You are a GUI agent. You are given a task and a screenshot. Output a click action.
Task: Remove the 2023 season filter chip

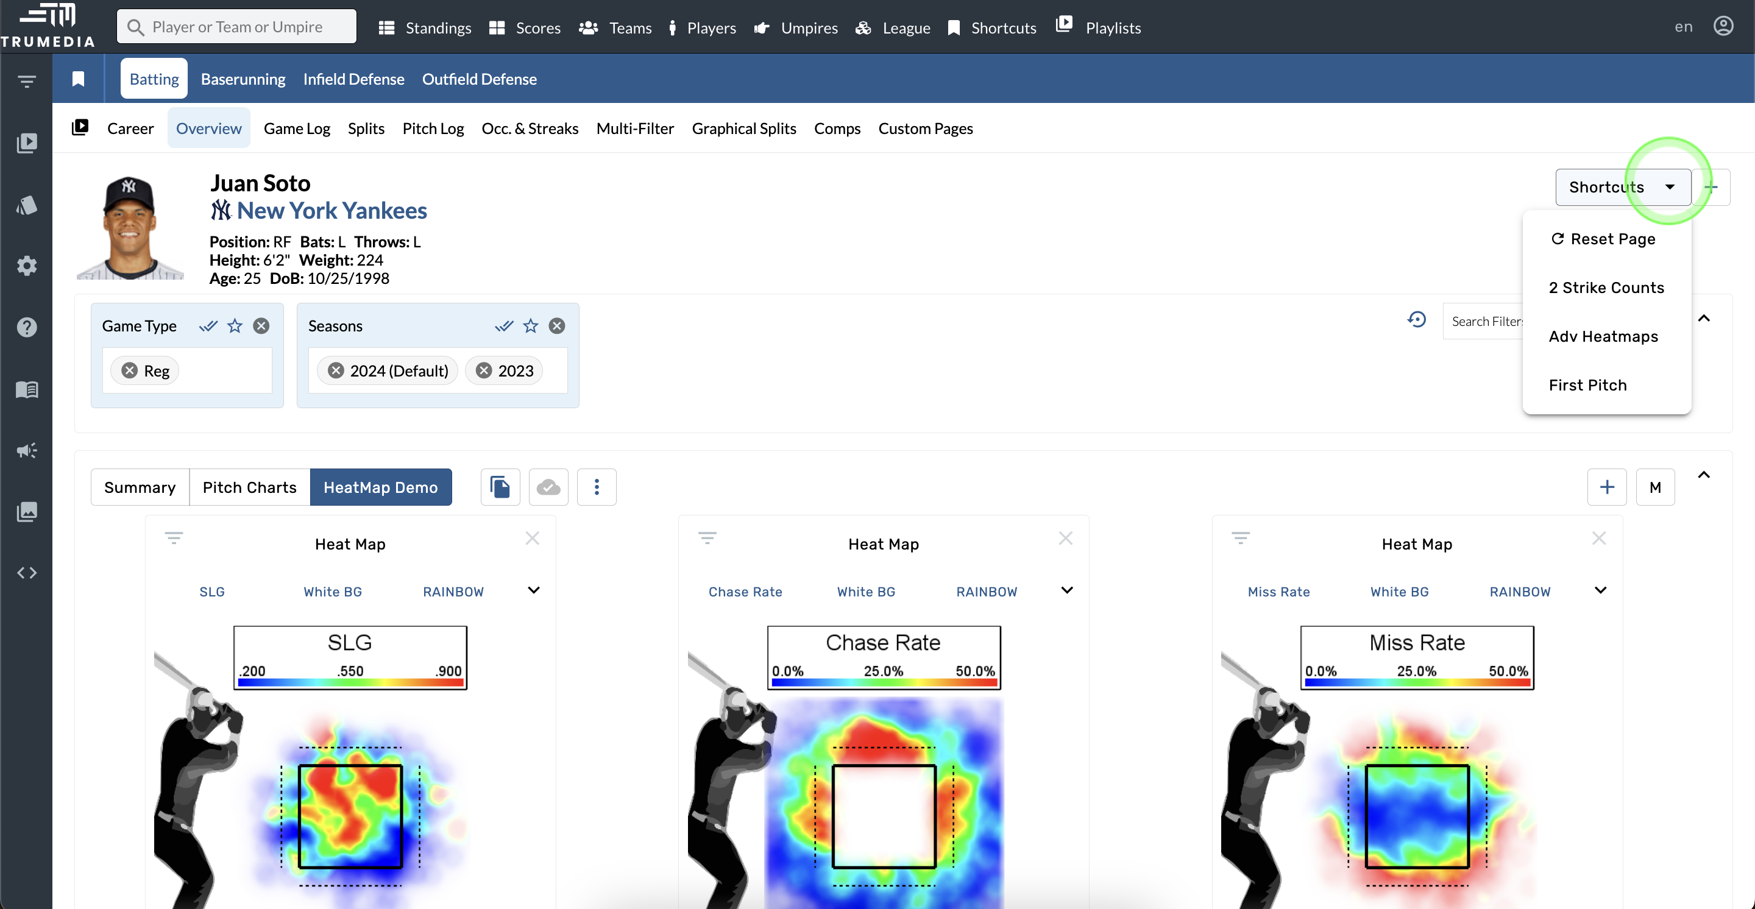(484, 370)
